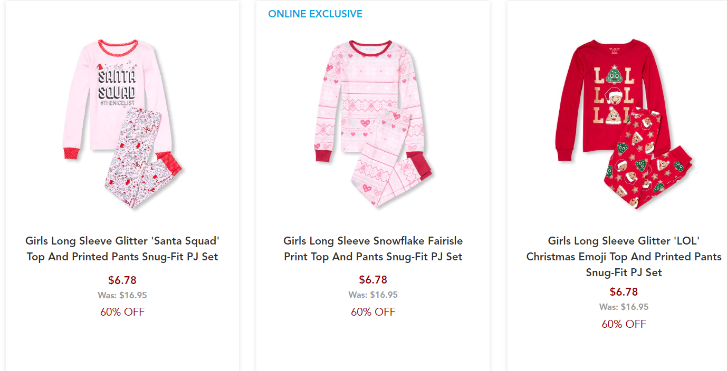Open the Snowflake Fairisle PJ set product image
Image resolution: width=727 pixels, height=371 pixels.
click(x=373, y=124)
